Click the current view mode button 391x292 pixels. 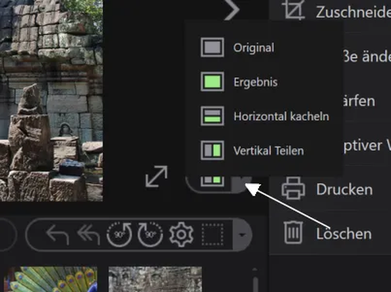pyautogui.click(x=212, y=181)
